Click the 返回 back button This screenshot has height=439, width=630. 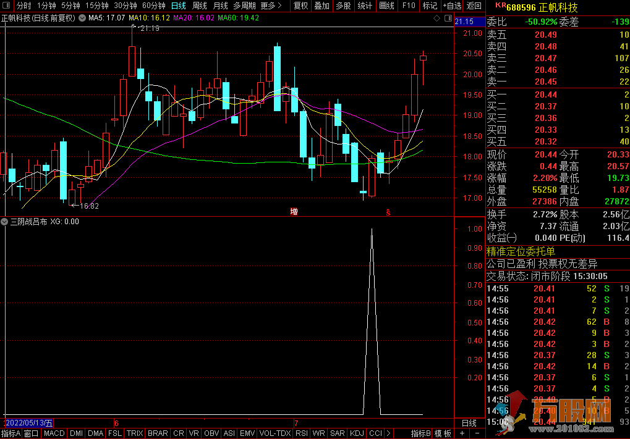(x=474, y=6)
